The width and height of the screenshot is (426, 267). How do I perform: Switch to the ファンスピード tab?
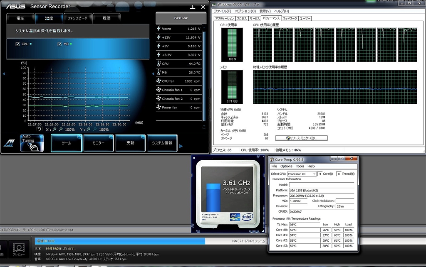coord(78,18)
